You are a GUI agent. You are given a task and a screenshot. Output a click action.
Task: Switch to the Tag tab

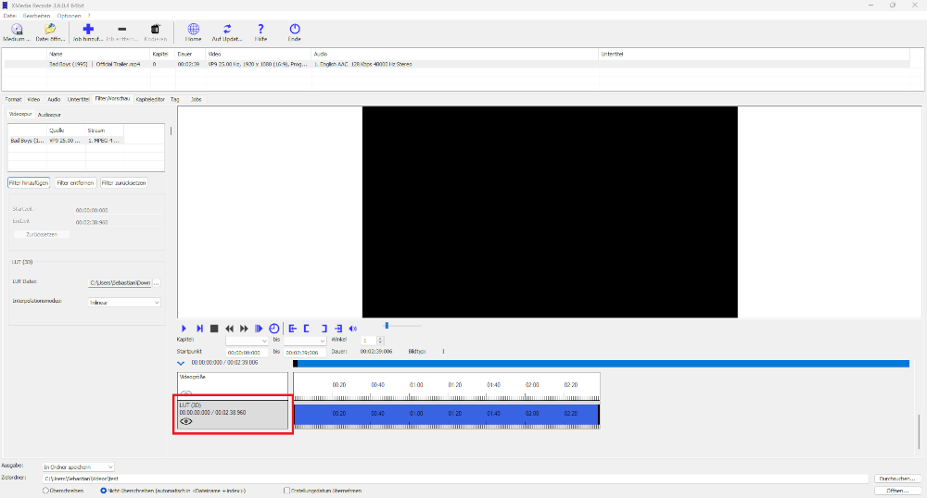coord(175,99)
